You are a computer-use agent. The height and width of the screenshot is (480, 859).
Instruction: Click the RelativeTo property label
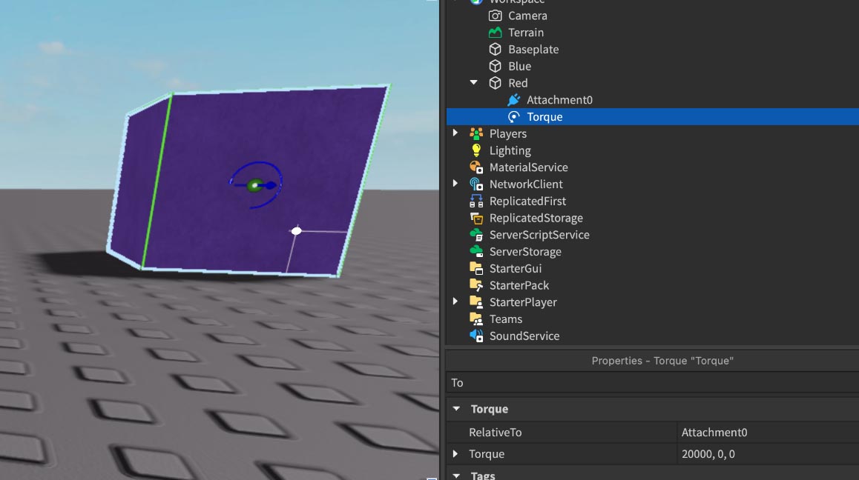pyautogui.click(x=495, y=433)
